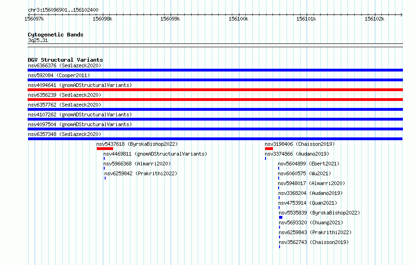Click nsv6060575 (Wu2021) label
The height and width of the screenshot is (265, 416).
304,173
